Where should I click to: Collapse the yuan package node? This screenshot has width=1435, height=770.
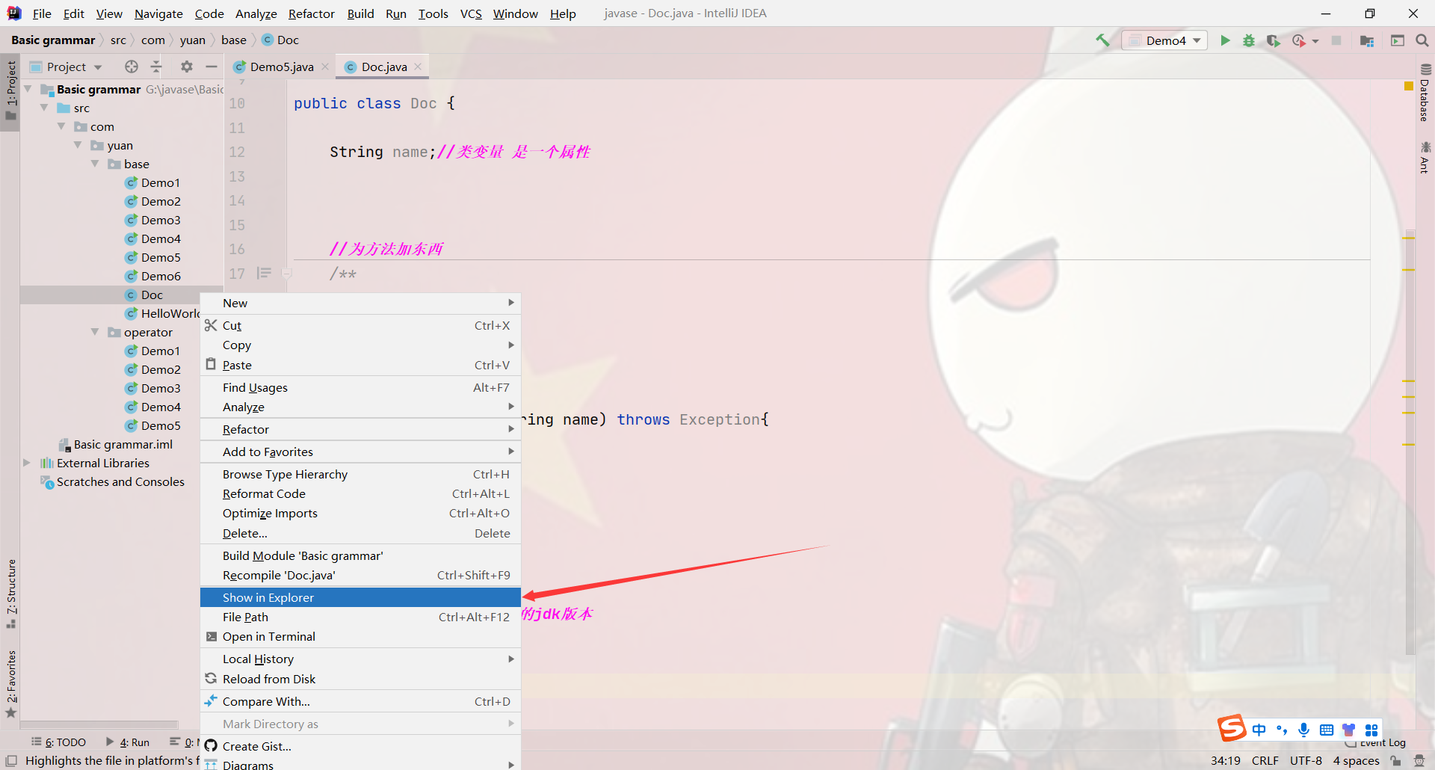[x=78, y=145]
